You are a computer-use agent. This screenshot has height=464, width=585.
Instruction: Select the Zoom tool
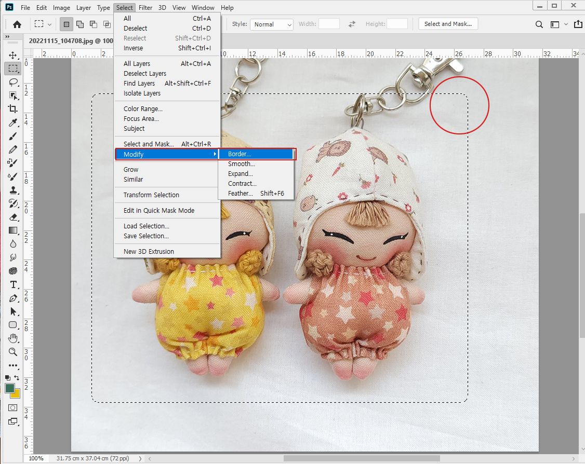[13, 352]
